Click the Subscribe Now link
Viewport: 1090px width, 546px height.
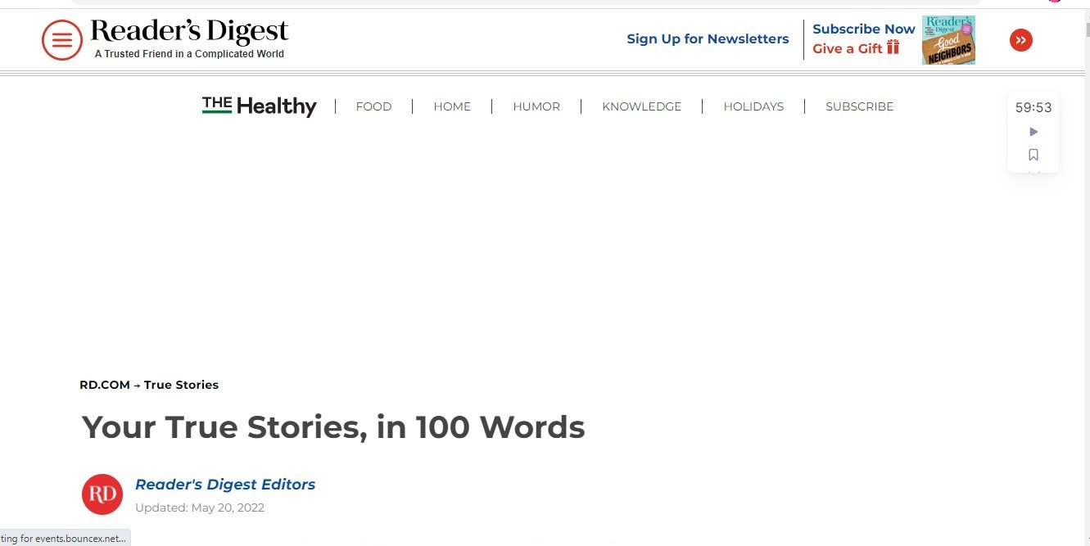[x=863, y=29]
